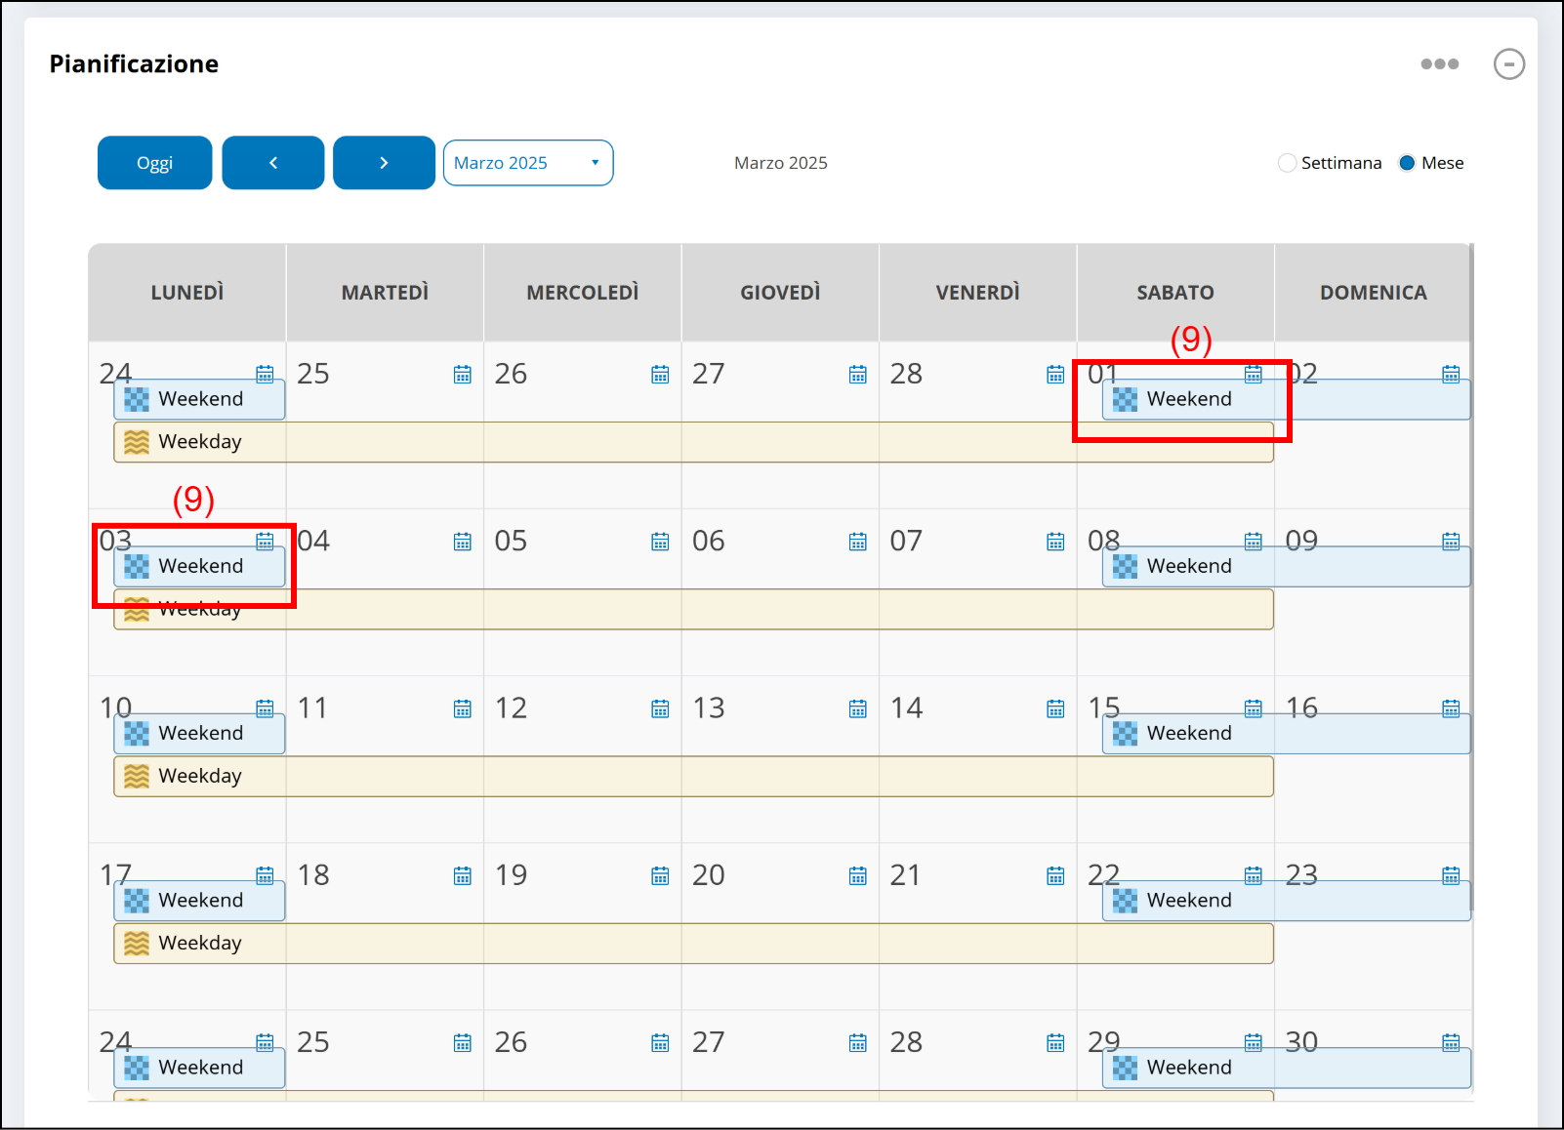This screenshot has width=1564, height=1130.
Task: Click the Weekend checkered swatch on Saturday 22
Action: pos(1125,901)
